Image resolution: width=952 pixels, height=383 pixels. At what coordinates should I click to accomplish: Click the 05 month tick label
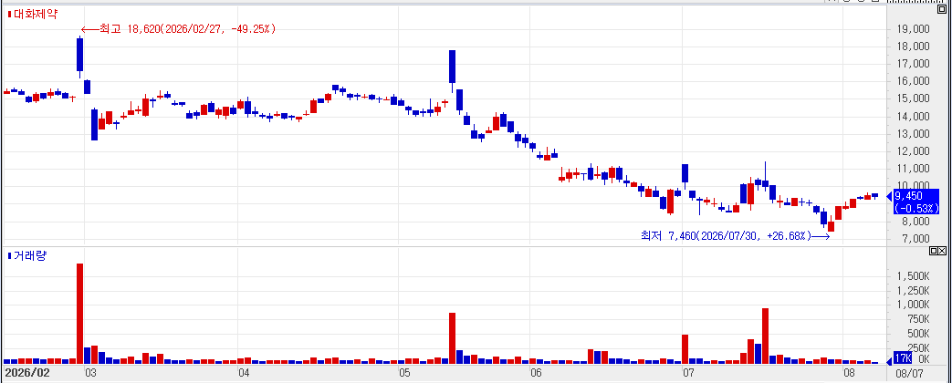coord(401,371)
